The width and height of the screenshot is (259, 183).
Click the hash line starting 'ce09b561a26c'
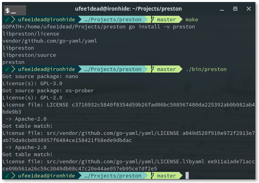pos(80,169)
